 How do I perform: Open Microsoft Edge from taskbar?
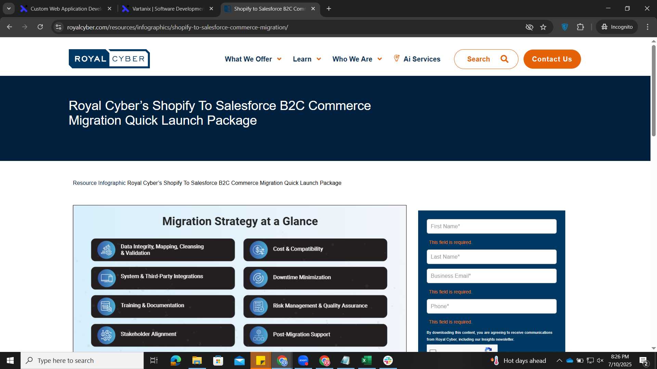point(176,360)
